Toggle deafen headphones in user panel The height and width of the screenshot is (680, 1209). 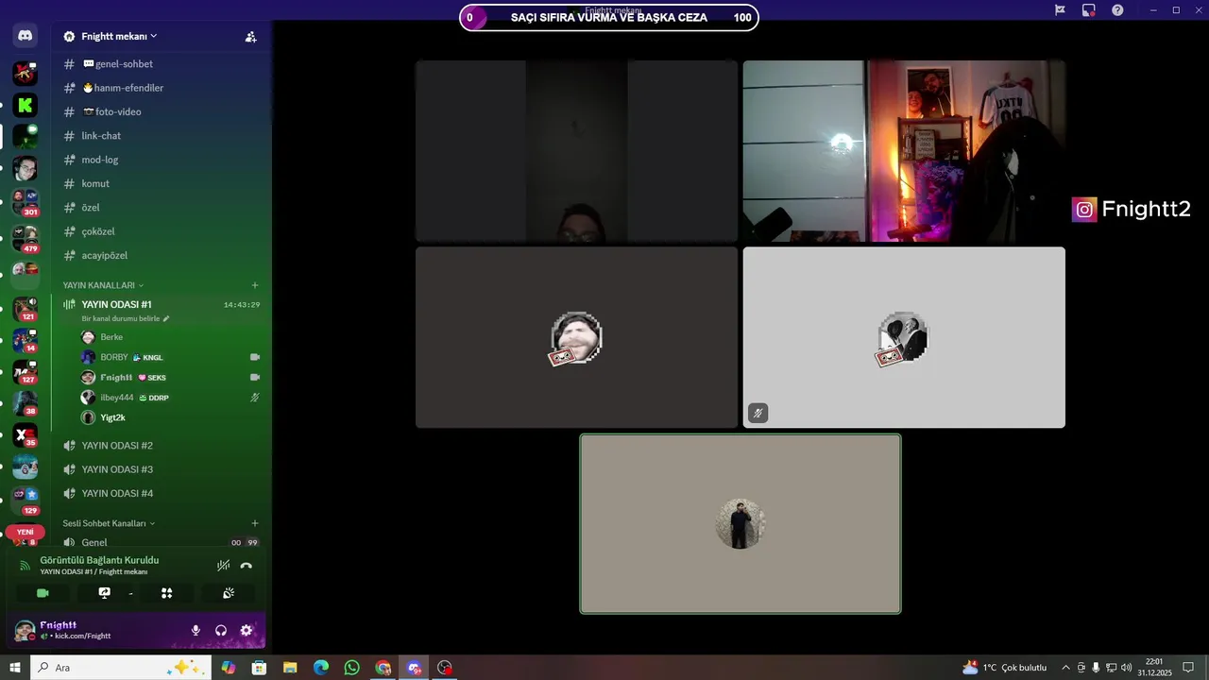tap(221, 630)
